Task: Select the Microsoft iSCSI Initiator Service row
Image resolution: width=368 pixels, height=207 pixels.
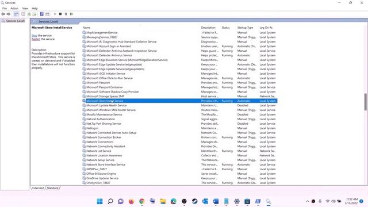Action: [179, 74]
